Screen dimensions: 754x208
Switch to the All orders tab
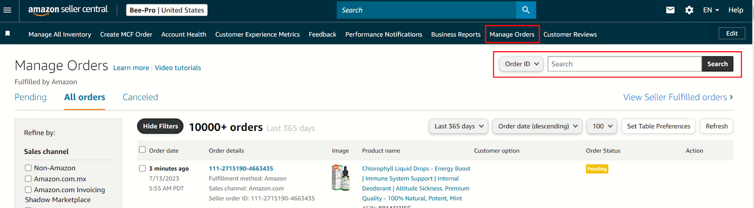pyautogui.click(x=85, y=97)
